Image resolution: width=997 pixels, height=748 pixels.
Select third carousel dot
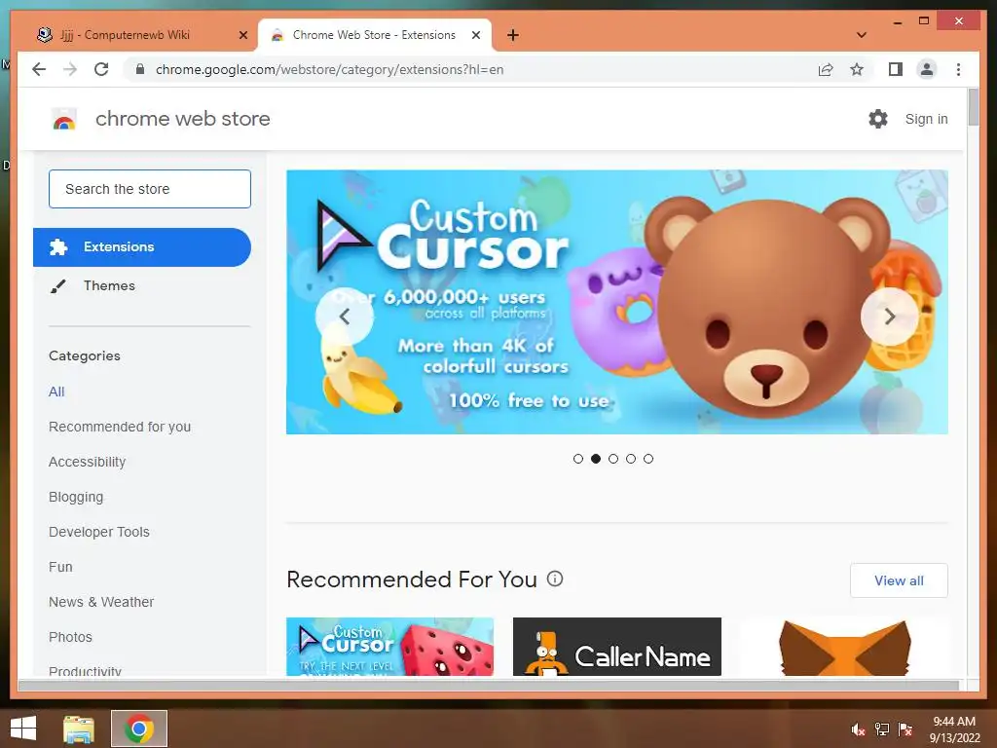coord(613,459)
